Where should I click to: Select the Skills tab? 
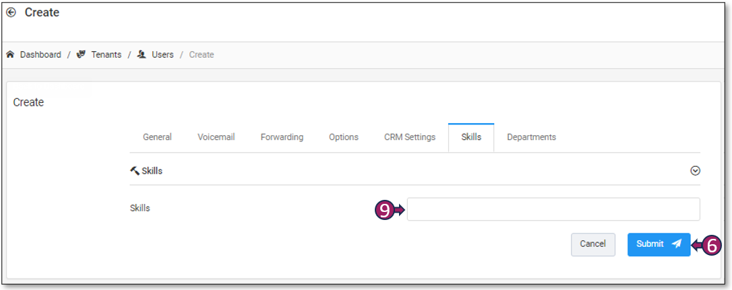471,137
